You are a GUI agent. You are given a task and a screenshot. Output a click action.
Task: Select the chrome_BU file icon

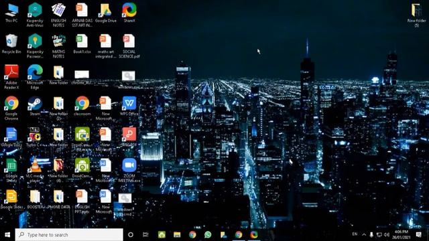click(82, 78)
